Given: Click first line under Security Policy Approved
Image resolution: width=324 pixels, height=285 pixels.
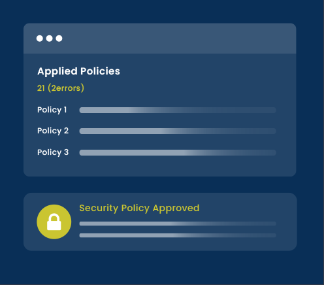Looking at the screenshot, I should 178,224.
